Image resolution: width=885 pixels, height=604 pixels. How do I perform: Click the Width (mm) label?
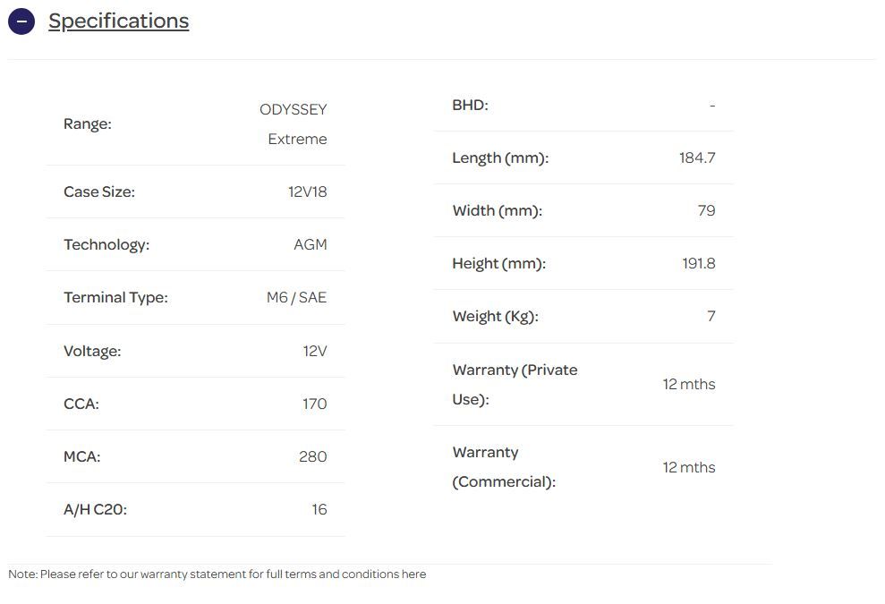[x=497, y=210]
